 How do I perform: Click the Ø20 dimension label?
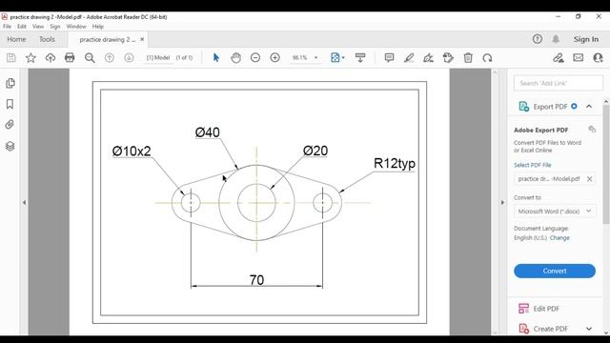pyautogui.click(x=315, y=151)
